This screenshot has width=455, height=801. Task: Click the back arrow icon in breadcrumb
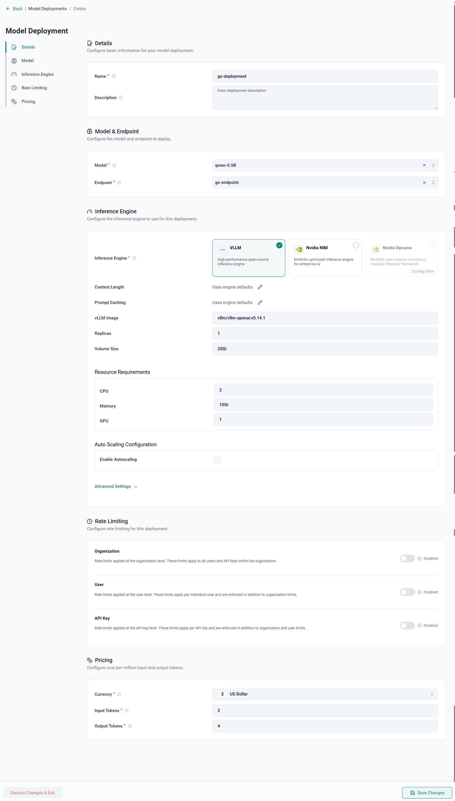[8, 9]
